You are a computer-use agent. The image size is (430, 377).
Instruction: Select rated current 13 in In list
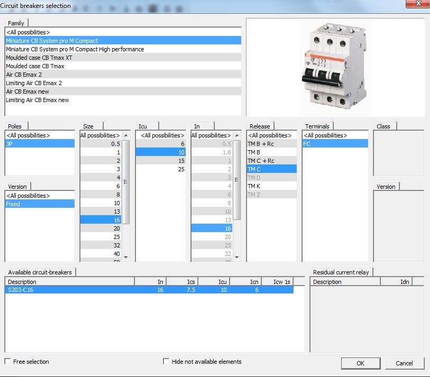click(212, 220)
